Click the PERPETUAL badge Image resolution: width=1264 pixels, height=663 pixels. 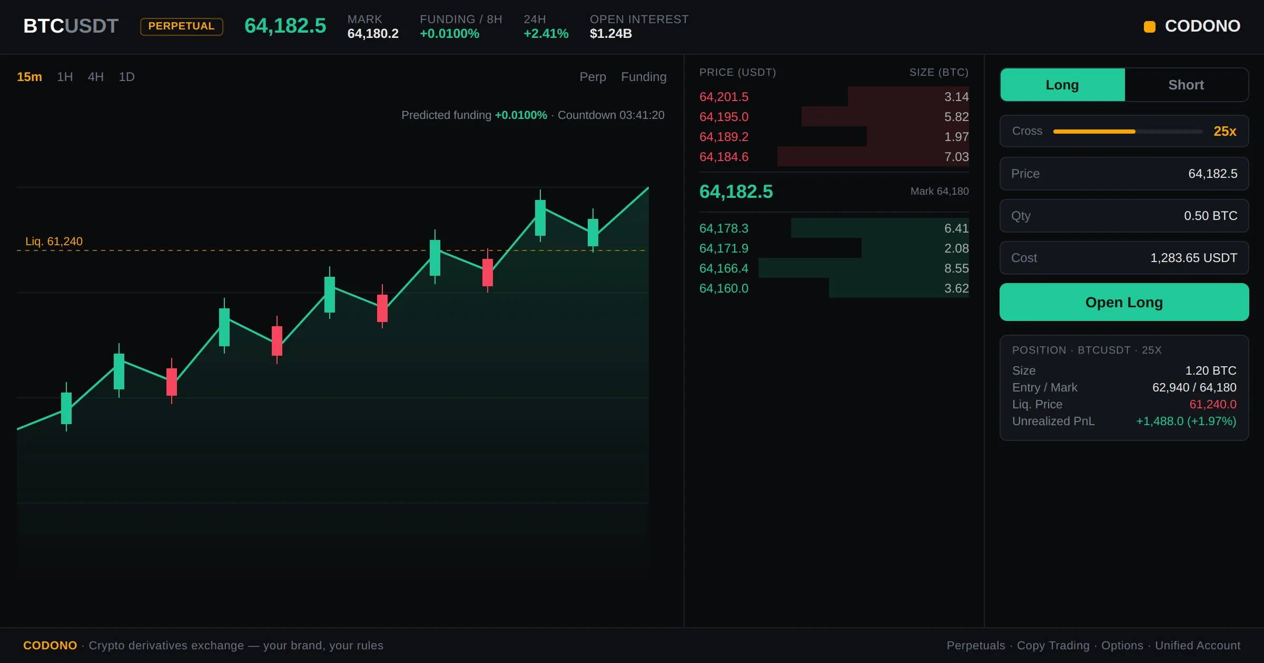click(x=182, y=26)
